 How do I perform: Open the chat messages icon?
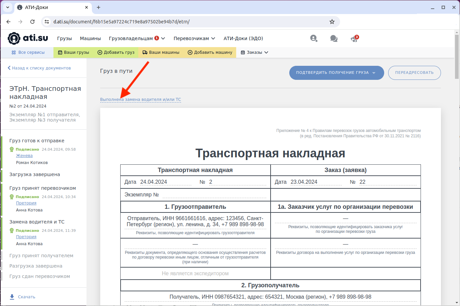point(333,38)
